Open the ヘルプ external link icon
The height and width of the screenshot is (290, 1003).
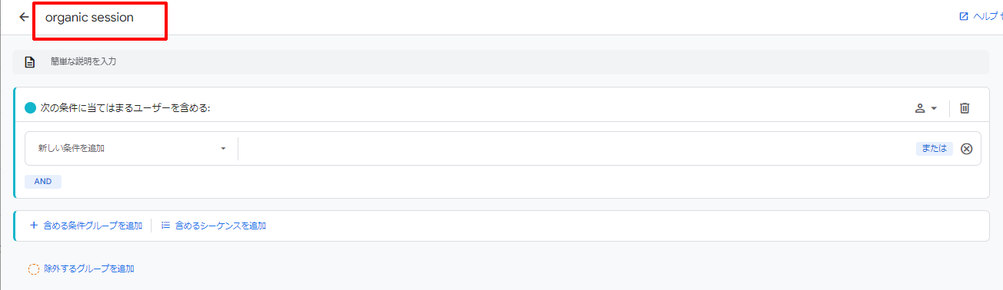964,16
